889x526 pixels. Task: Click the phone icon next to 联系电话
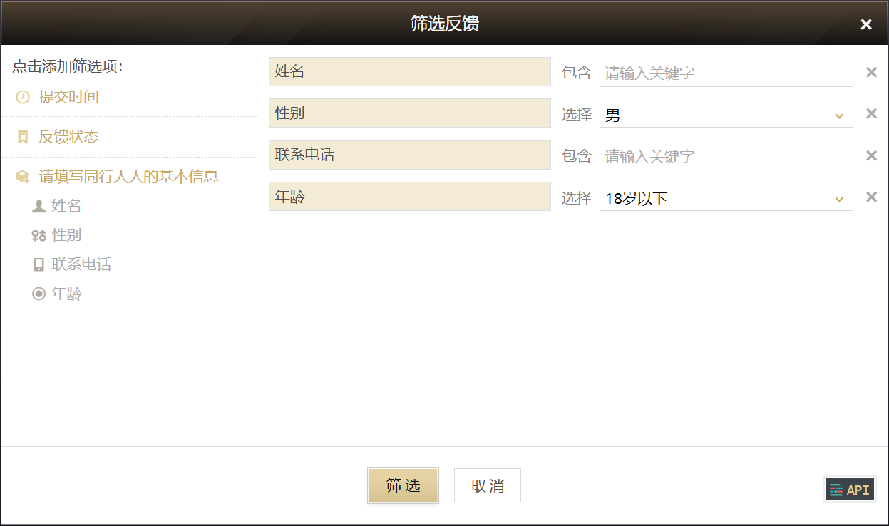[38, 264]
